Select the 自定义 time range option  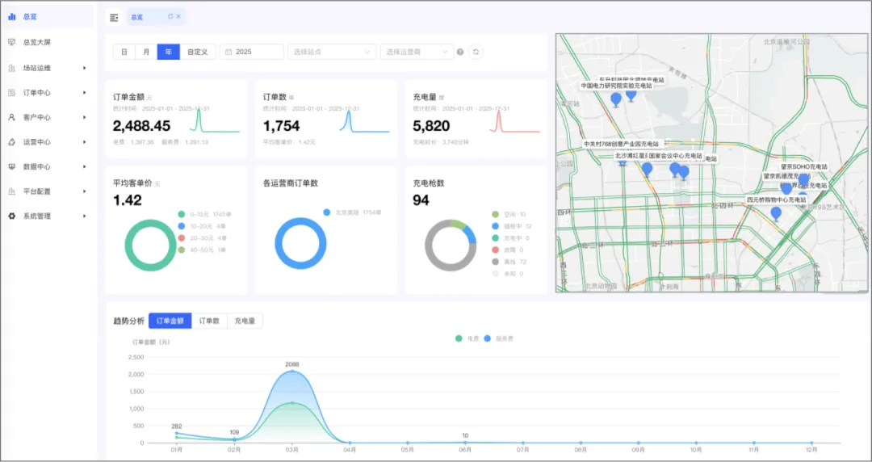pos(198,52)
